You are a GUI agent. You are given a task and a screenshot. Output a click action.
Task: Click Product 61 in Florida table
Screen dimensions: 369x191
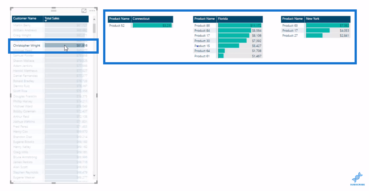202,56
